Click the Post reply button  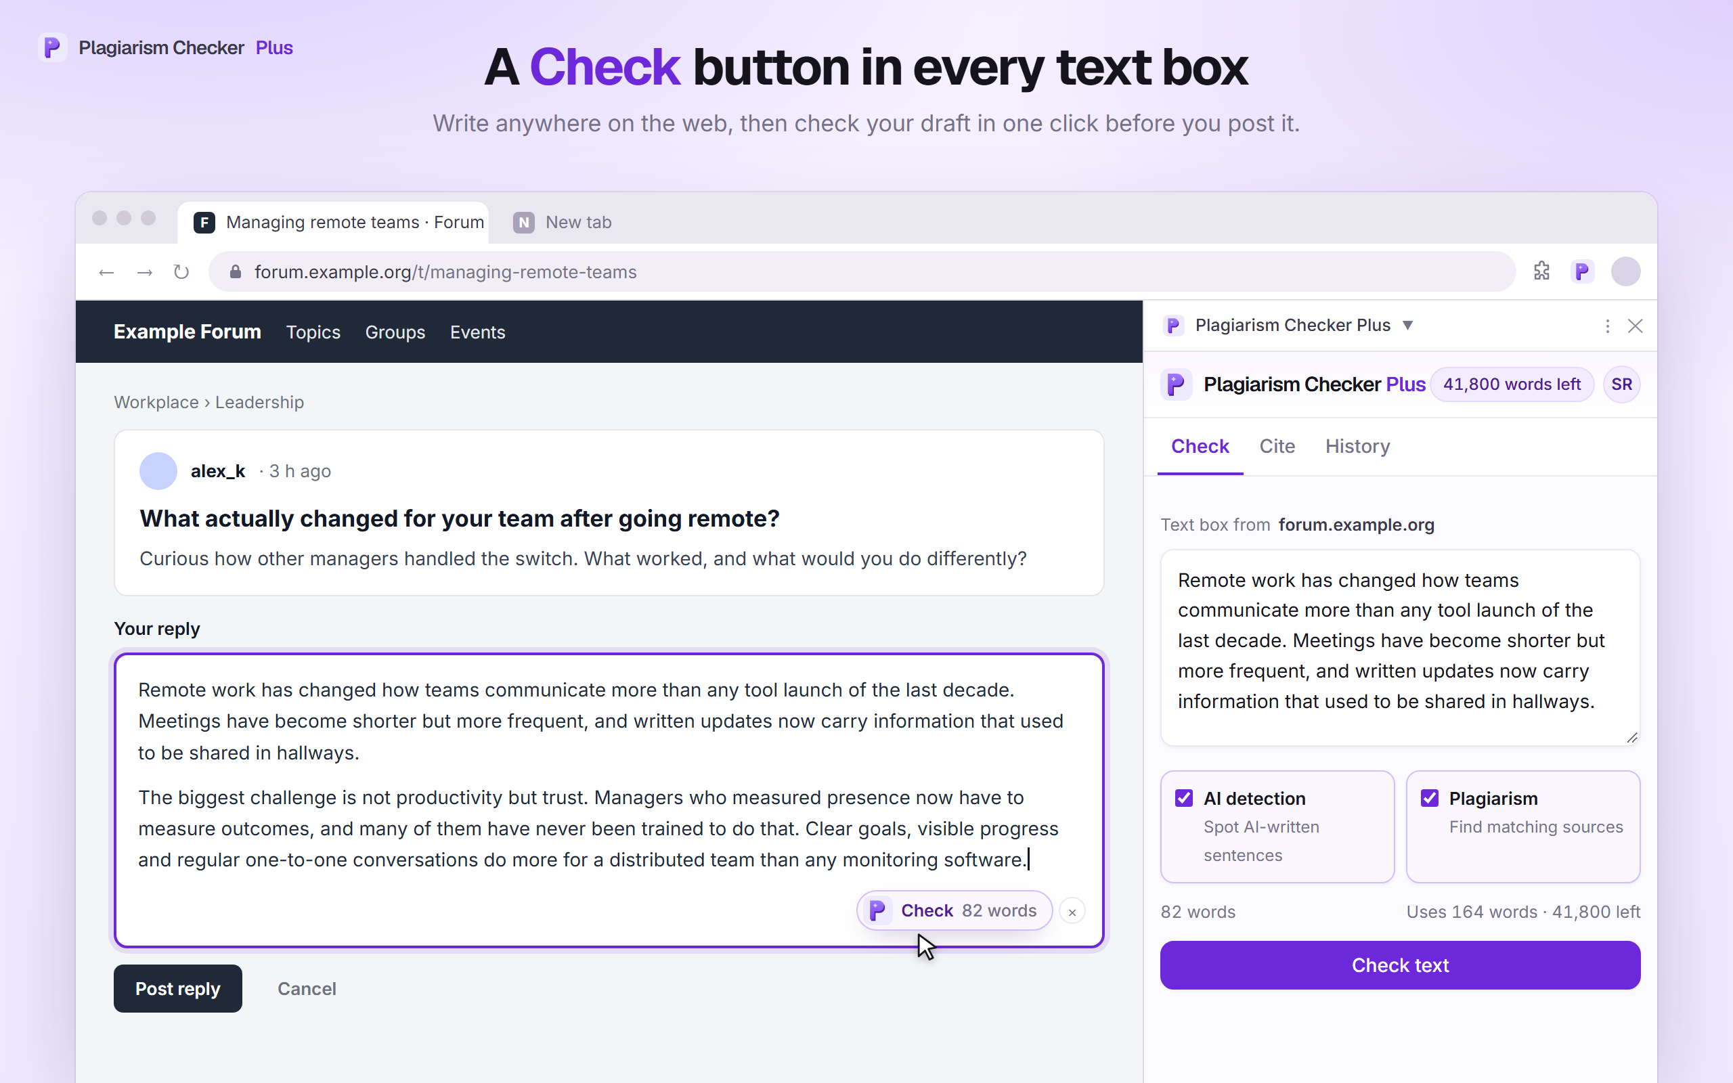[x=177, y=988]
